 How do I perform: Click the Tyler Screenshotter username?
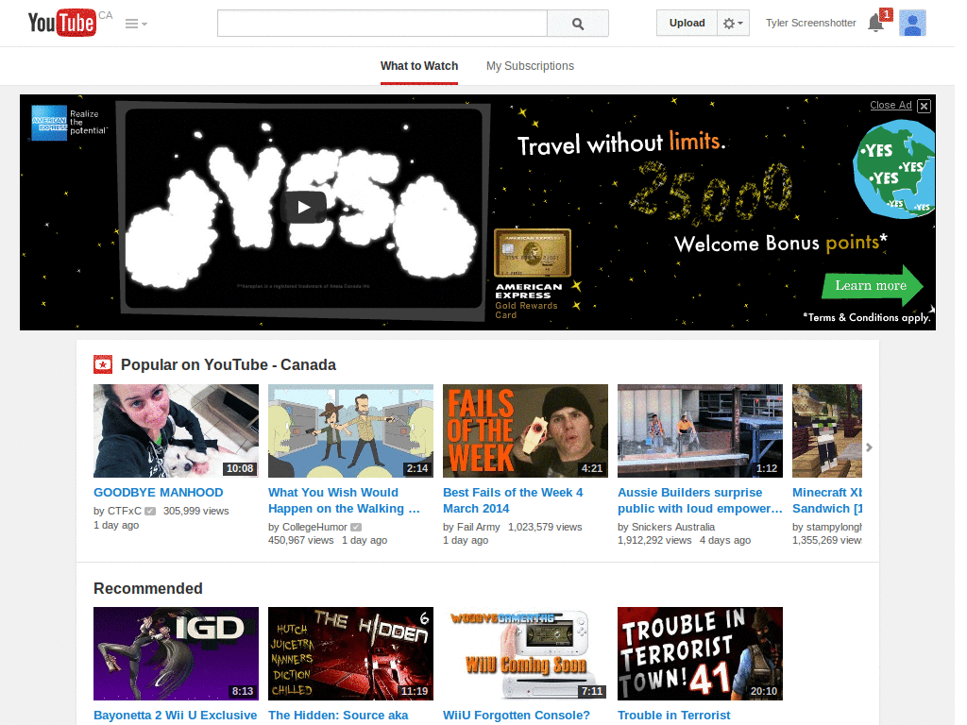click(811, 23)
